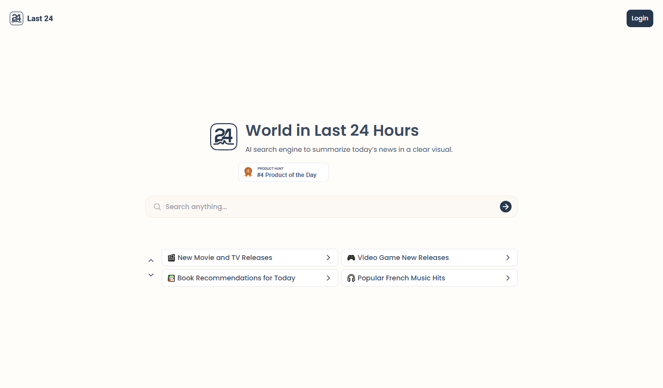Open the Last 24 home link text

pos(40,18)
